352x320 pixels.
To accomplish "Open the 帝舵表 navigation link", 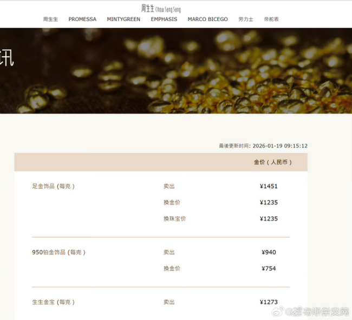I will 271,19.
